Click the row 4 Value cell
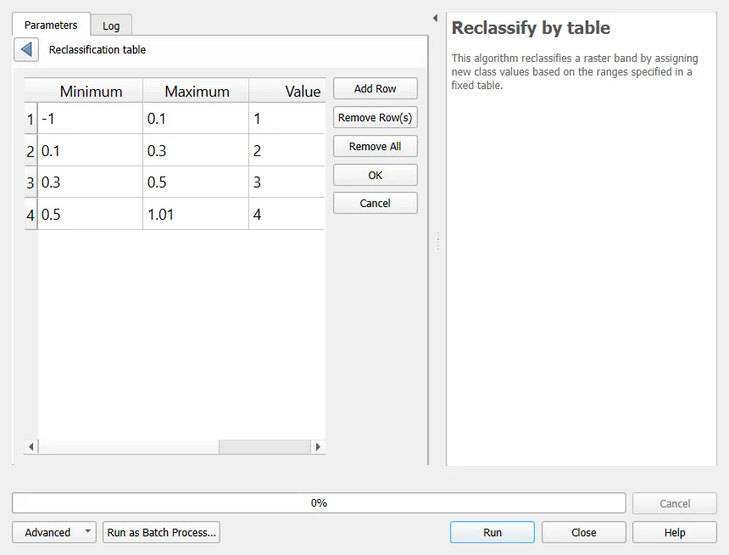Screen dimensions: 729x555 (x=287, y=214)
